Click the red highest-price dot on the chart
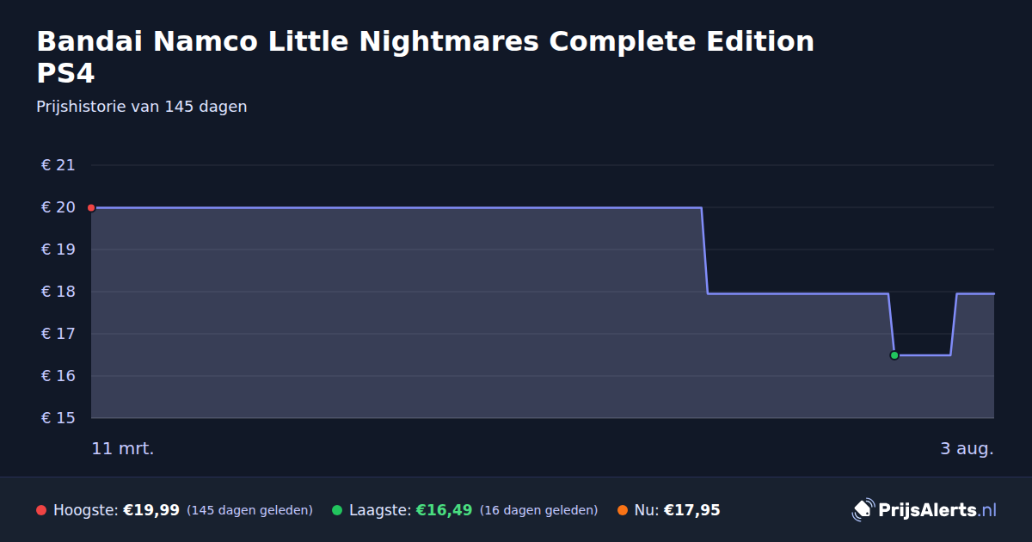 point(91,207)
